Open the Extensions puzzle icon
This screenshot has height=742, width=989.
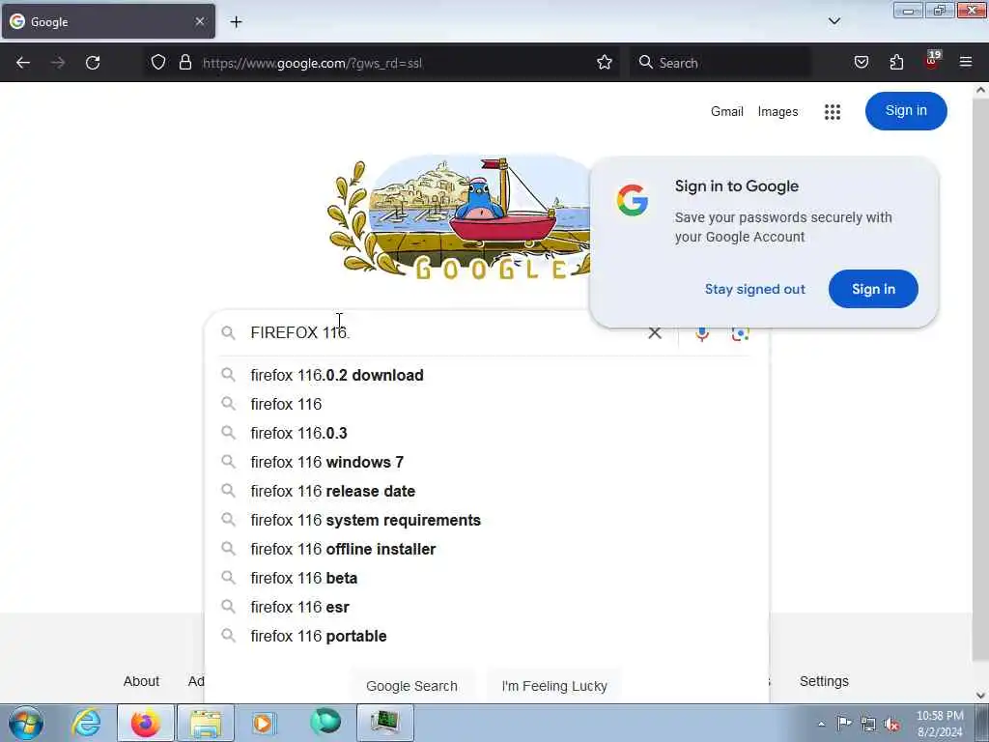(896, 63)
